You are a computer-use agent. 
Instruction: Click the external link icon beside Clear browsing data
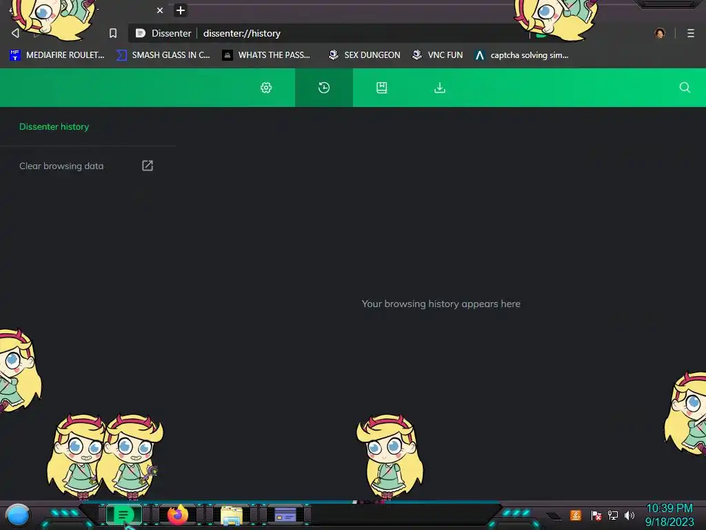pos(148,166)
